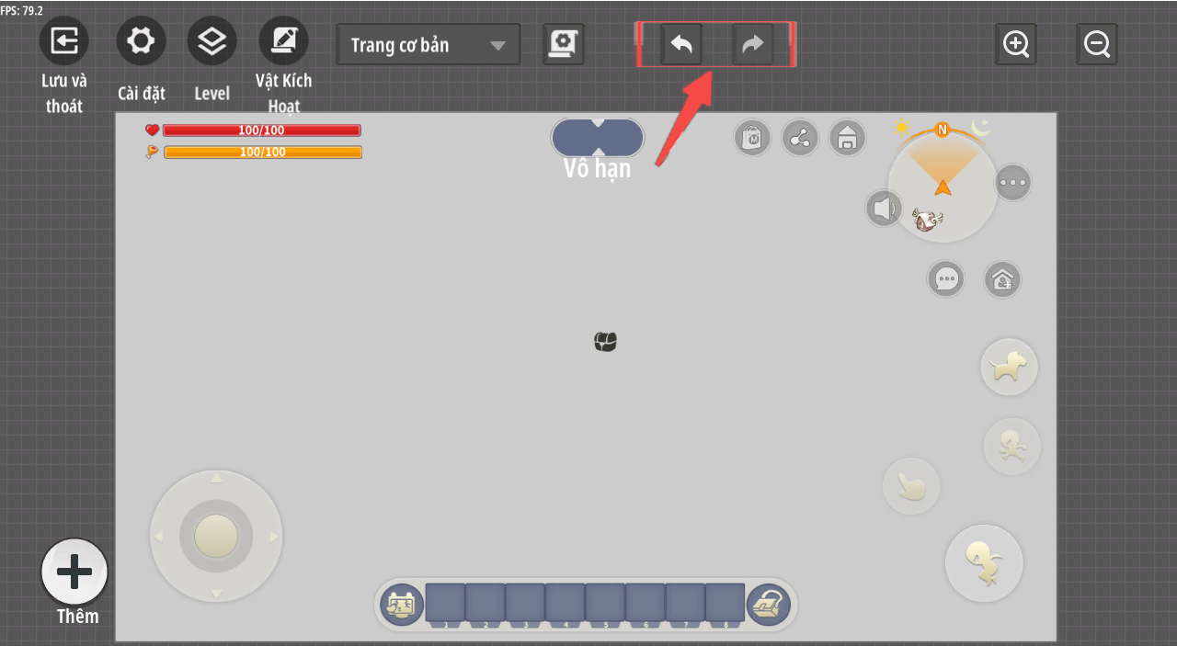
Task: Click the Lưu và thoát exit icon
Action: click(x=63, y=41)
